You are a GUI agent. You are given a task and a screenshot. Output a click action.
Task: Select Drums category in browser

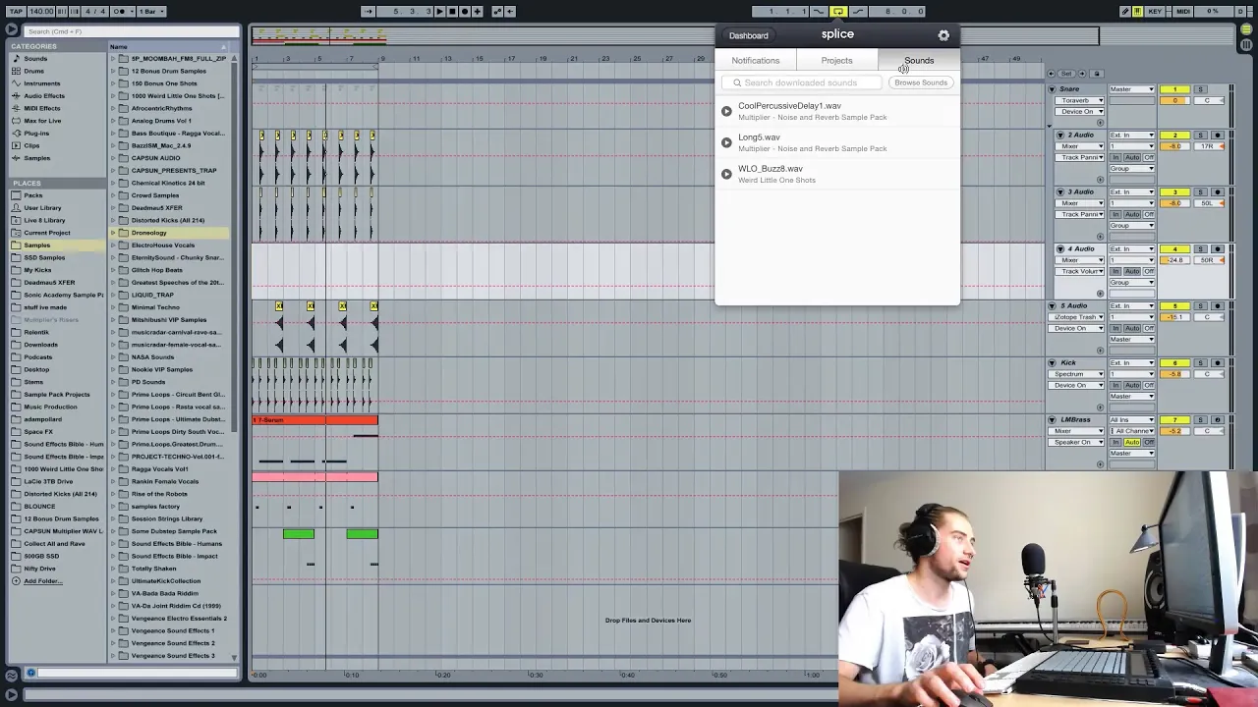coord(33,71)
